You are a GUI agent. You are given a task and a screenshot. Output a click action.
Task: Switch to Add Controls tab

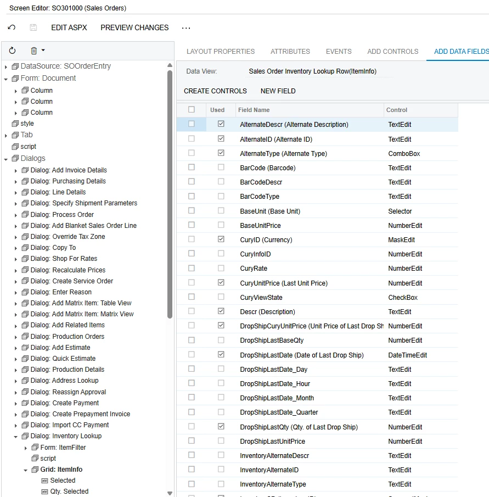coord(393,52)
